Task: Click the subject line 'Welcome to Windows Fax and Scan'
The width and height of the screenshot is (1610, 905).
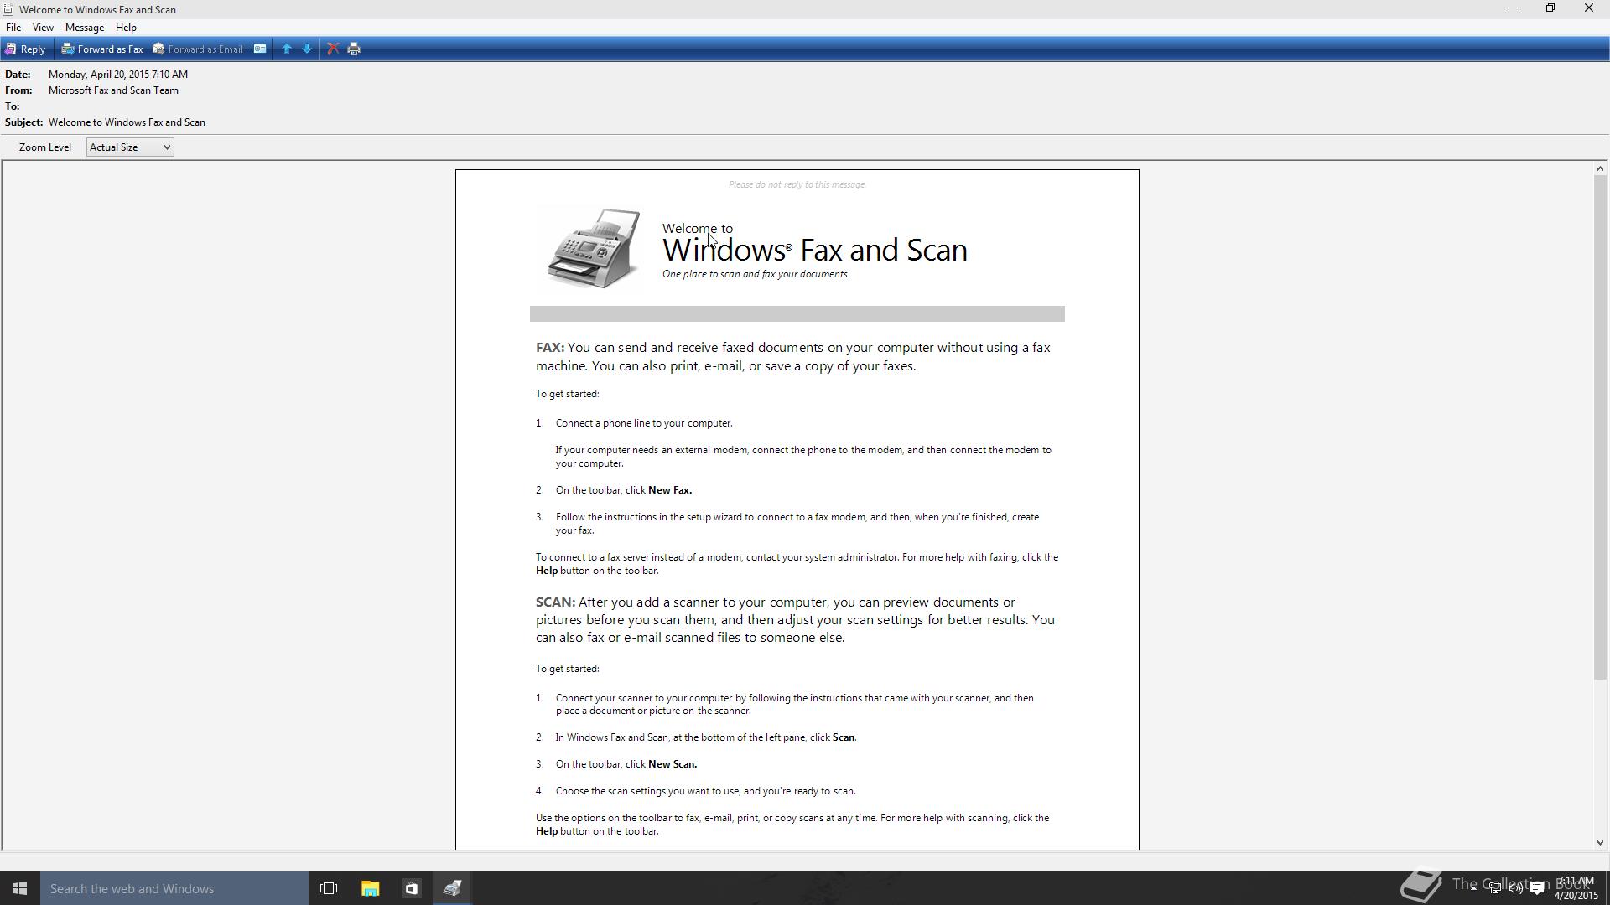Action: (127, 122)
